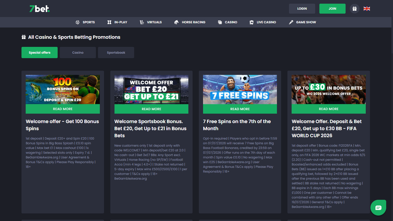The height and width of the screenshot is (221, 393).
Task: Go to IN-PLAY menu item
Action: [x=121, y=22]
